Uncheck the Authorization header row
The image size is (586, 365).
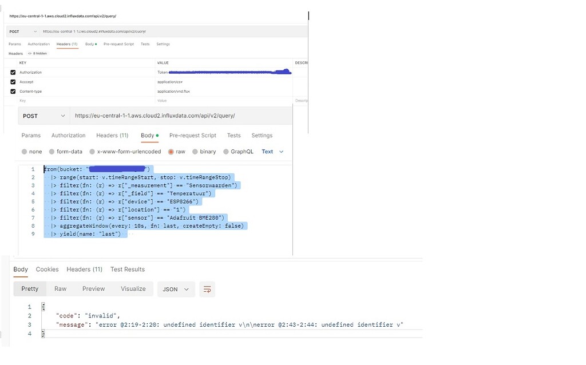click(13, 72)
